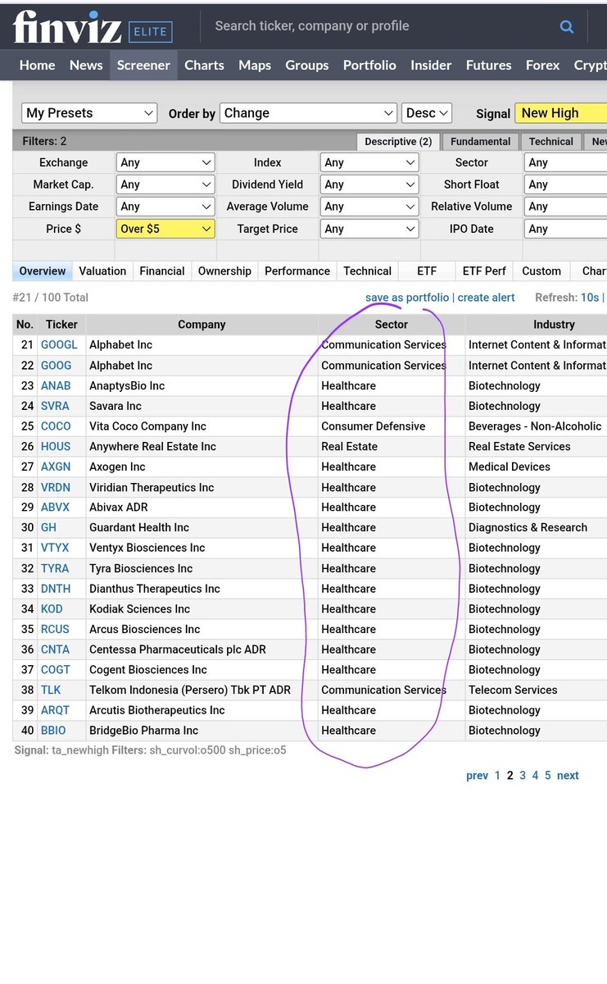
Task: Open the Dividend Yield filter dropdown
Action: coord(369,184)
